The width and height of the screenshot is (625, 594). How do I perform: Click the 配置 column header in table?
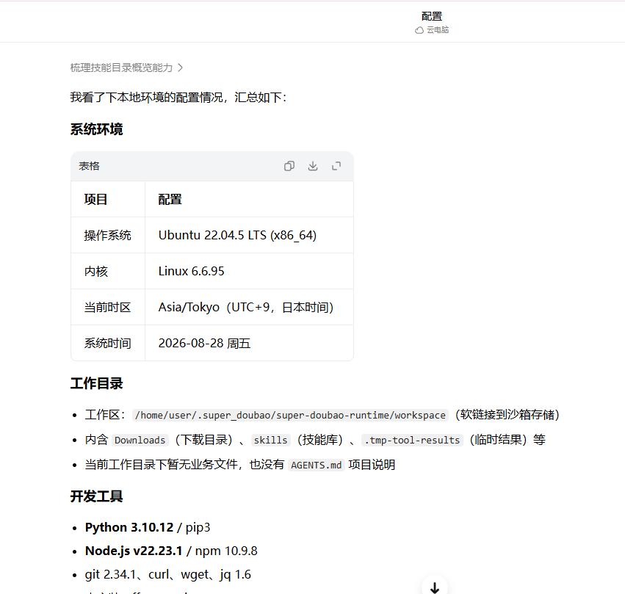170,199
